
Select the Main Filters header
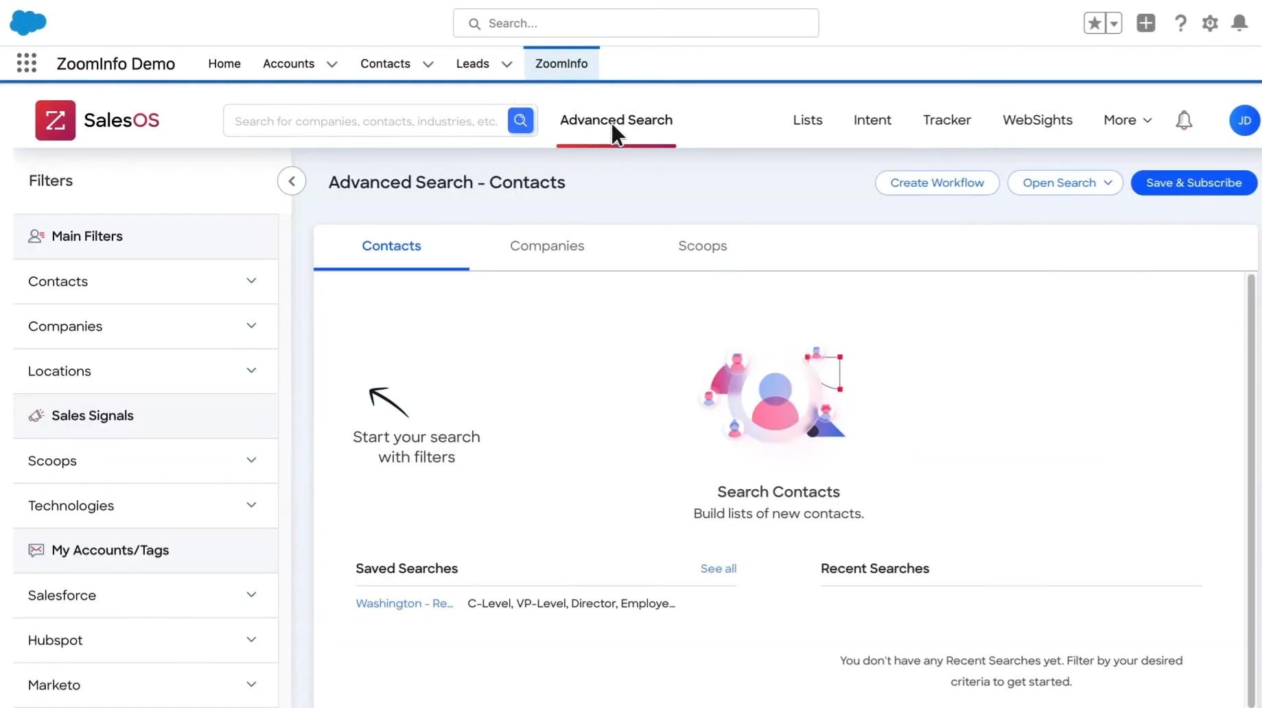(145, 236)
